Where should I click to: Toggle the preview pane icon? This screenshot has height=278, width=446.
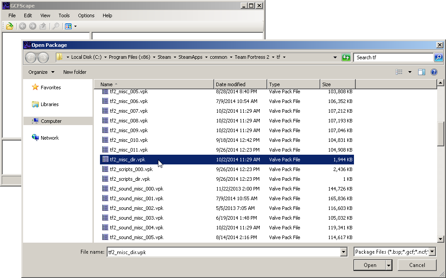pos(422,72)
